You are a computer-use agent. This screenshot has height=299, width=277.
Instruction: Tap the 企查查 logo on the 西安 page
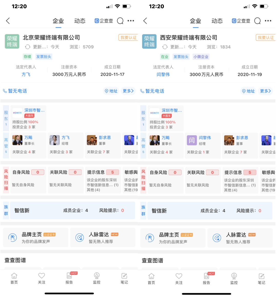pyautogui.click(x=241, y=21)
